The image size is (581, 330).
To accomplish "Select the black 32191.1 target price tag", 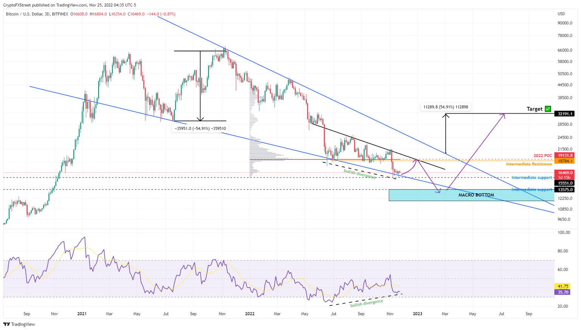I will pyautogui.click(x=564, y=114).
